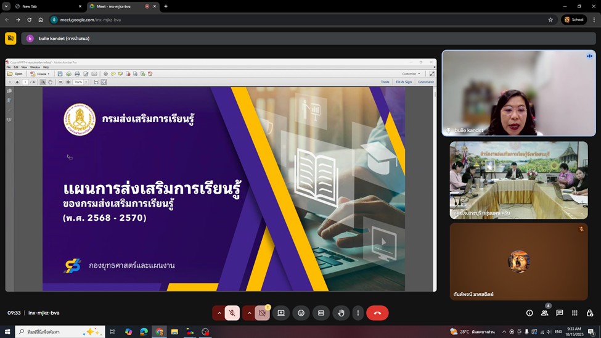Image resolution: width=601 pixels, height=338 pixels.
Task: Open meeting details info icon
Action: (x=529, y=313)
